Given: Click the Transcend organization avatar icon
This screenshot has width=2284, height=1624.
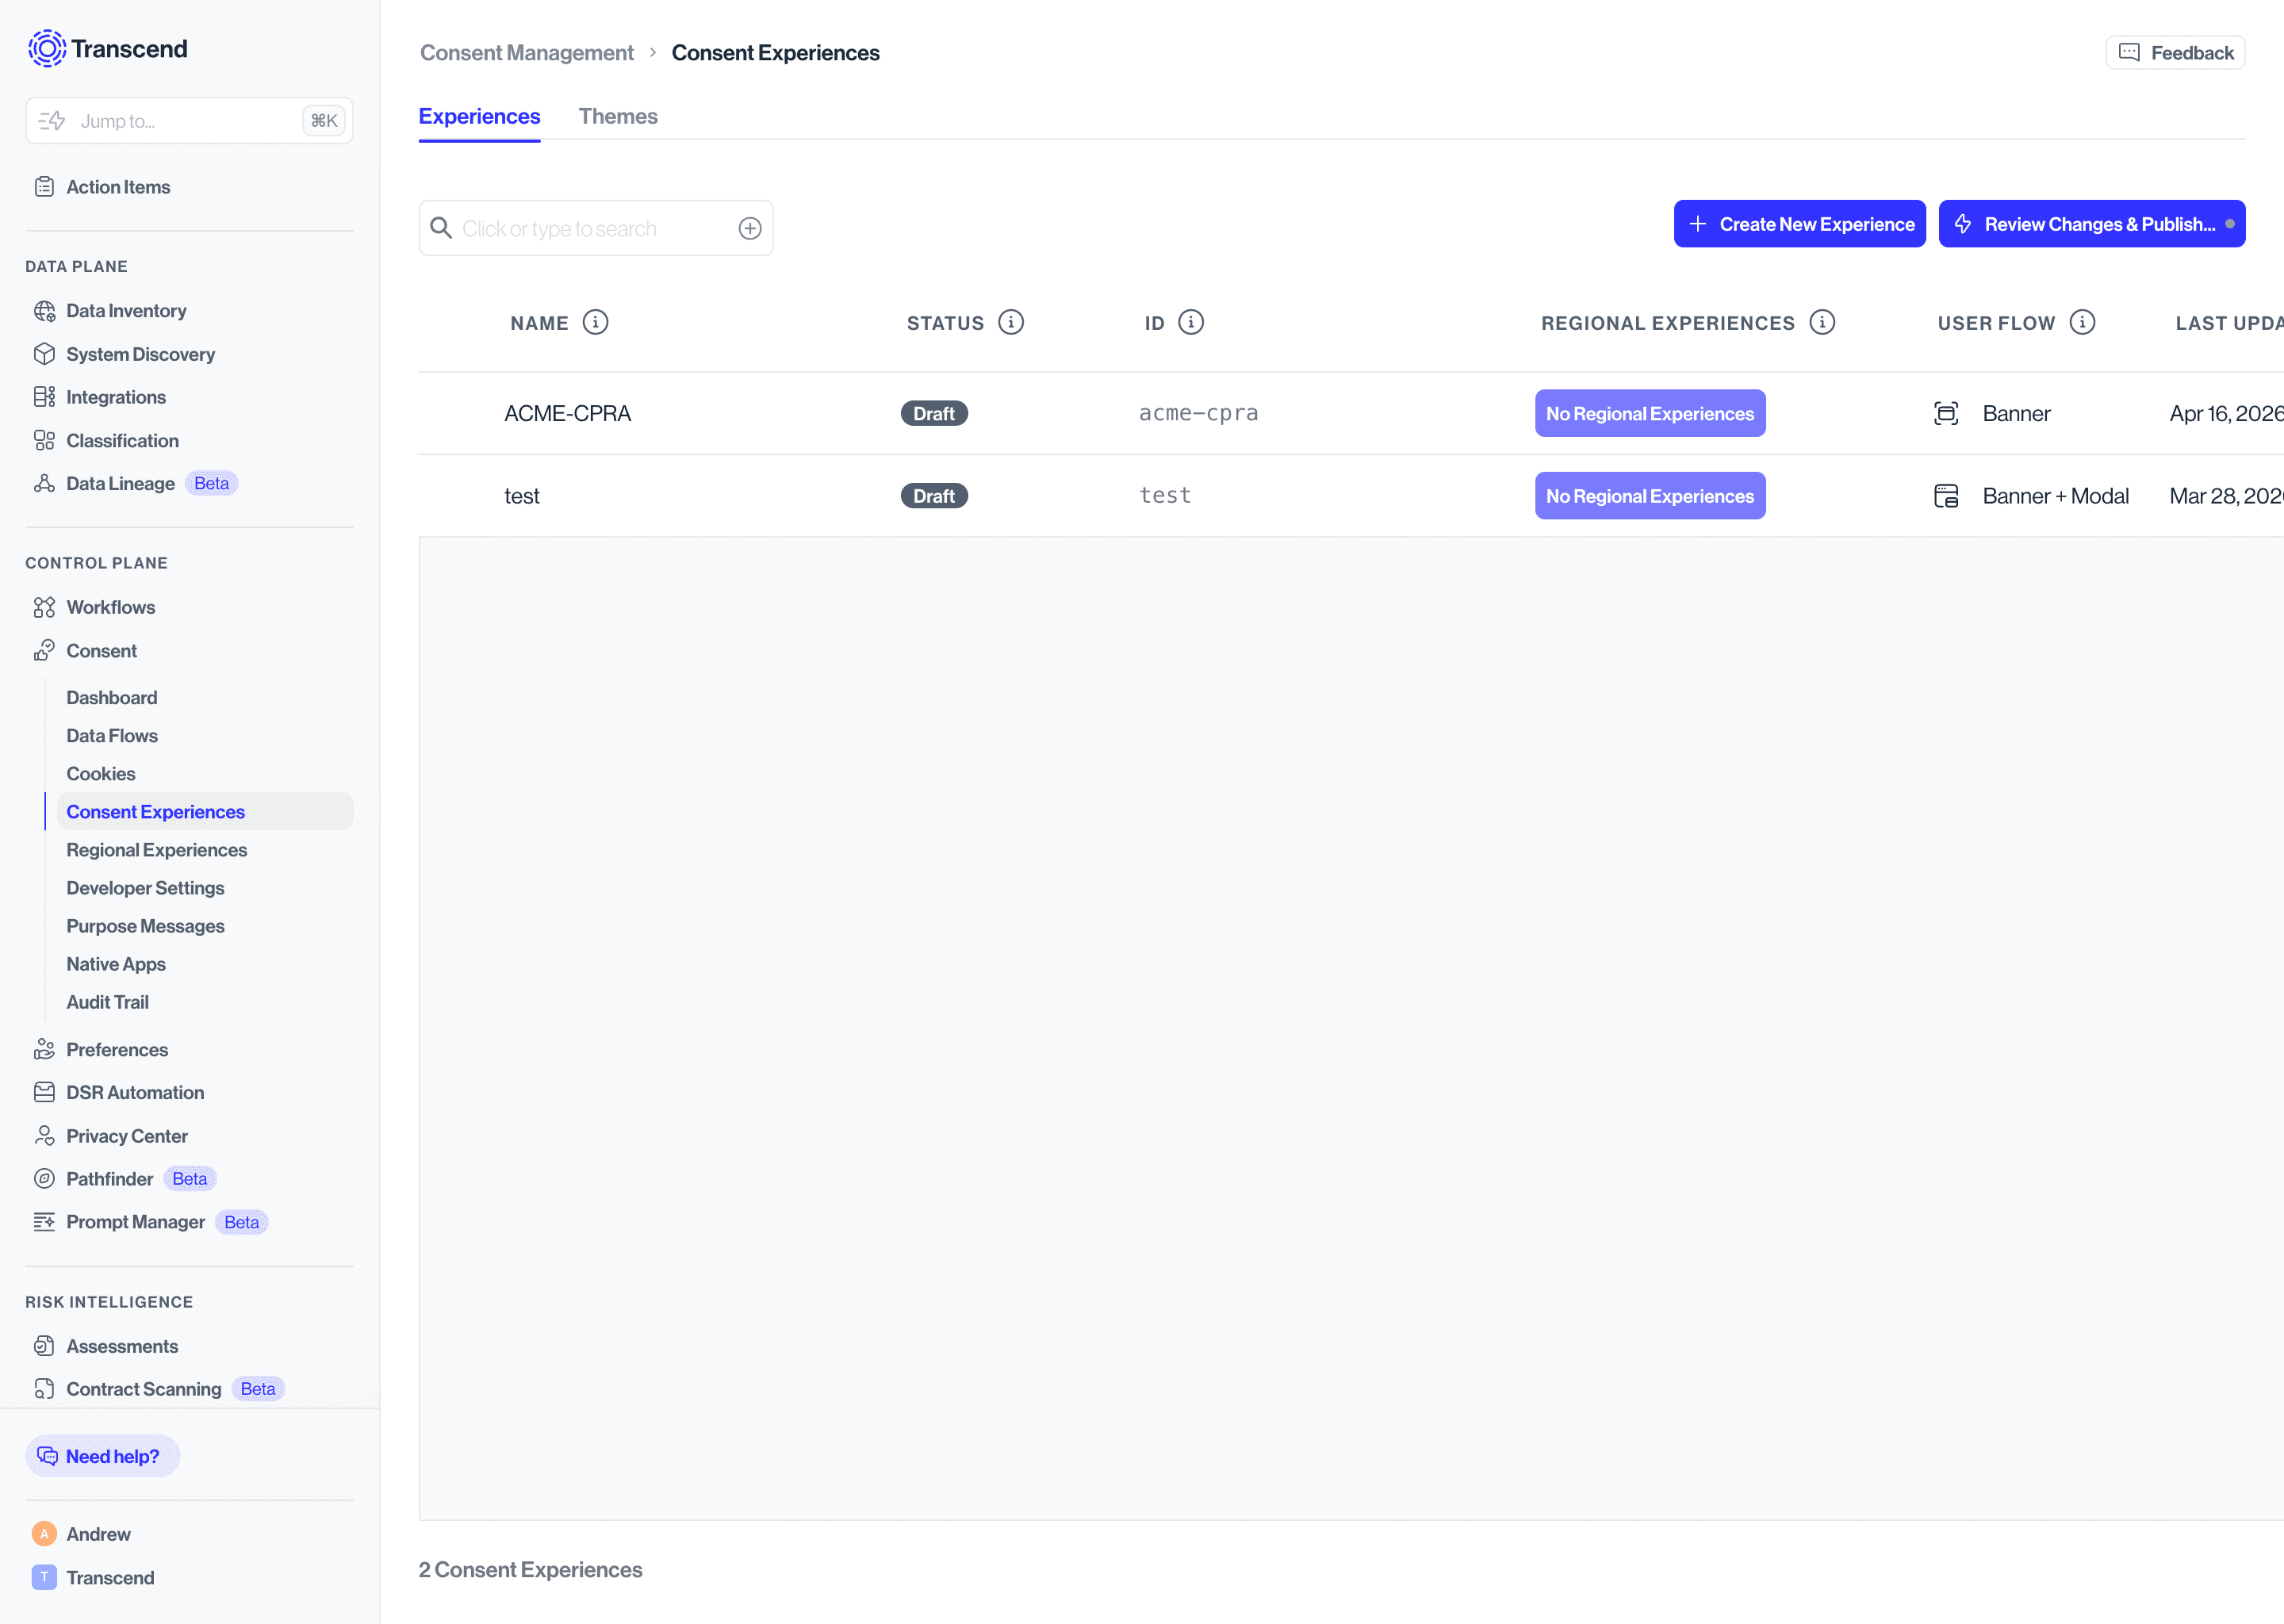Looking at the screenshot, I should point(44,1578).
